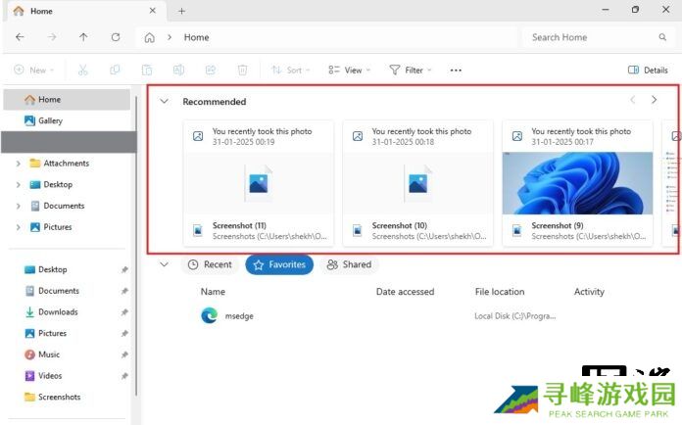Sort by Date accessed column header
Viewport: 682px width, 425px height.
405,292
